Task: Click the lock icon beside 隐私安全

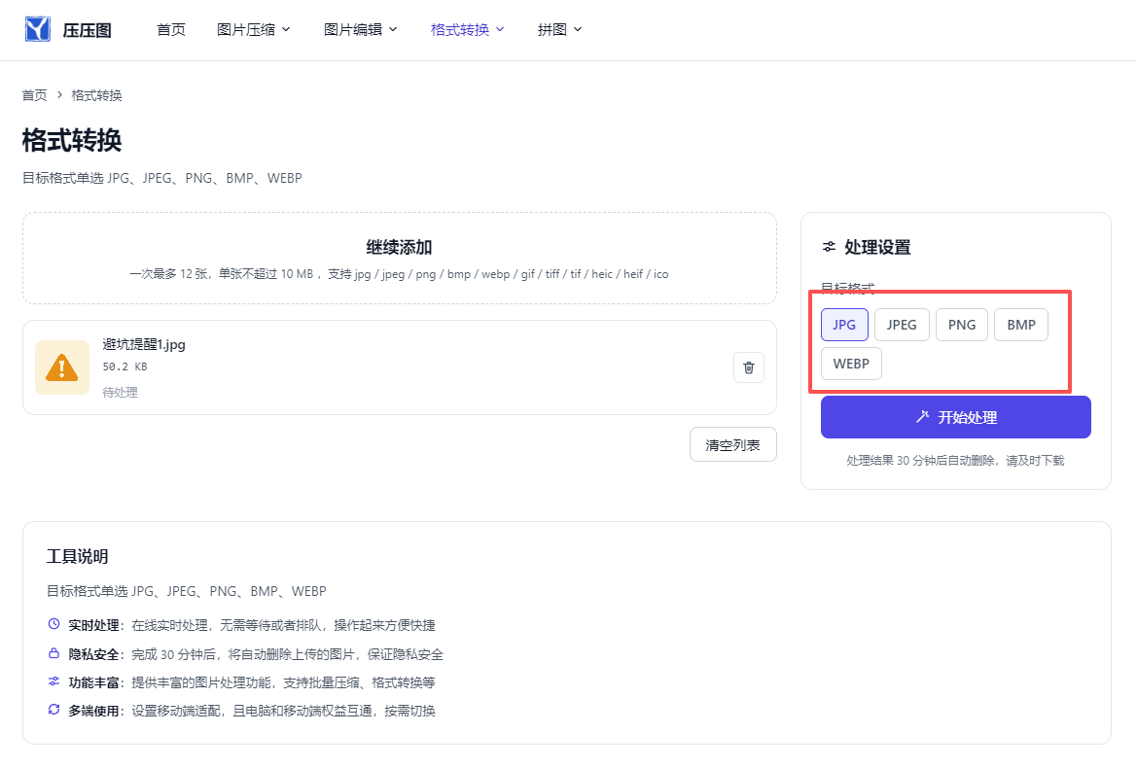Action: point(53,653)
